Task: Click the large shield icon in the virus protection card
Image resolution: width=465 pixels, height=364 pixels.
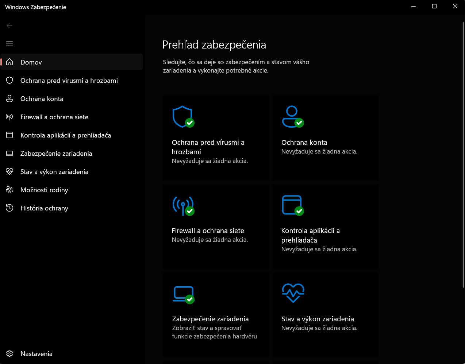Action: pyautogui.click(x=183, y=117)
